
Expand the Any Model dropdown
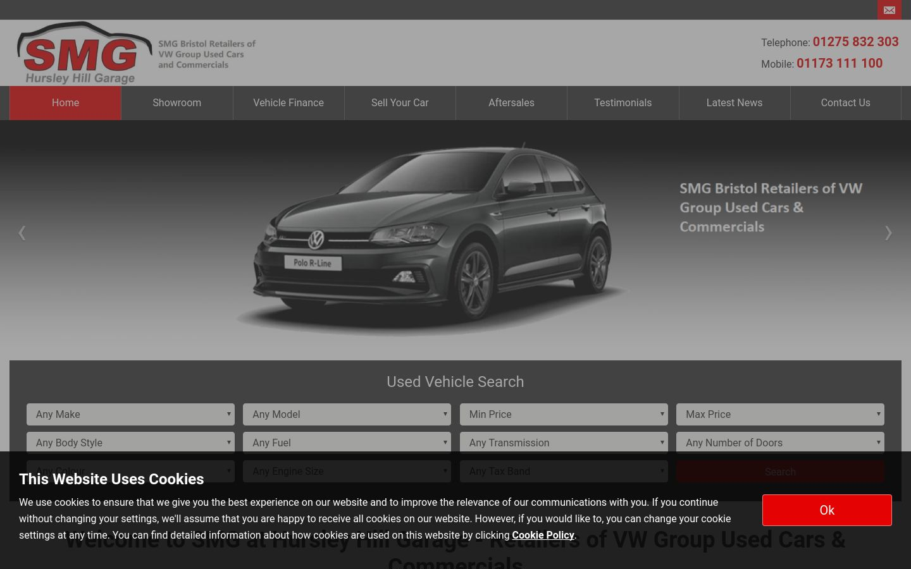[347, 414]
